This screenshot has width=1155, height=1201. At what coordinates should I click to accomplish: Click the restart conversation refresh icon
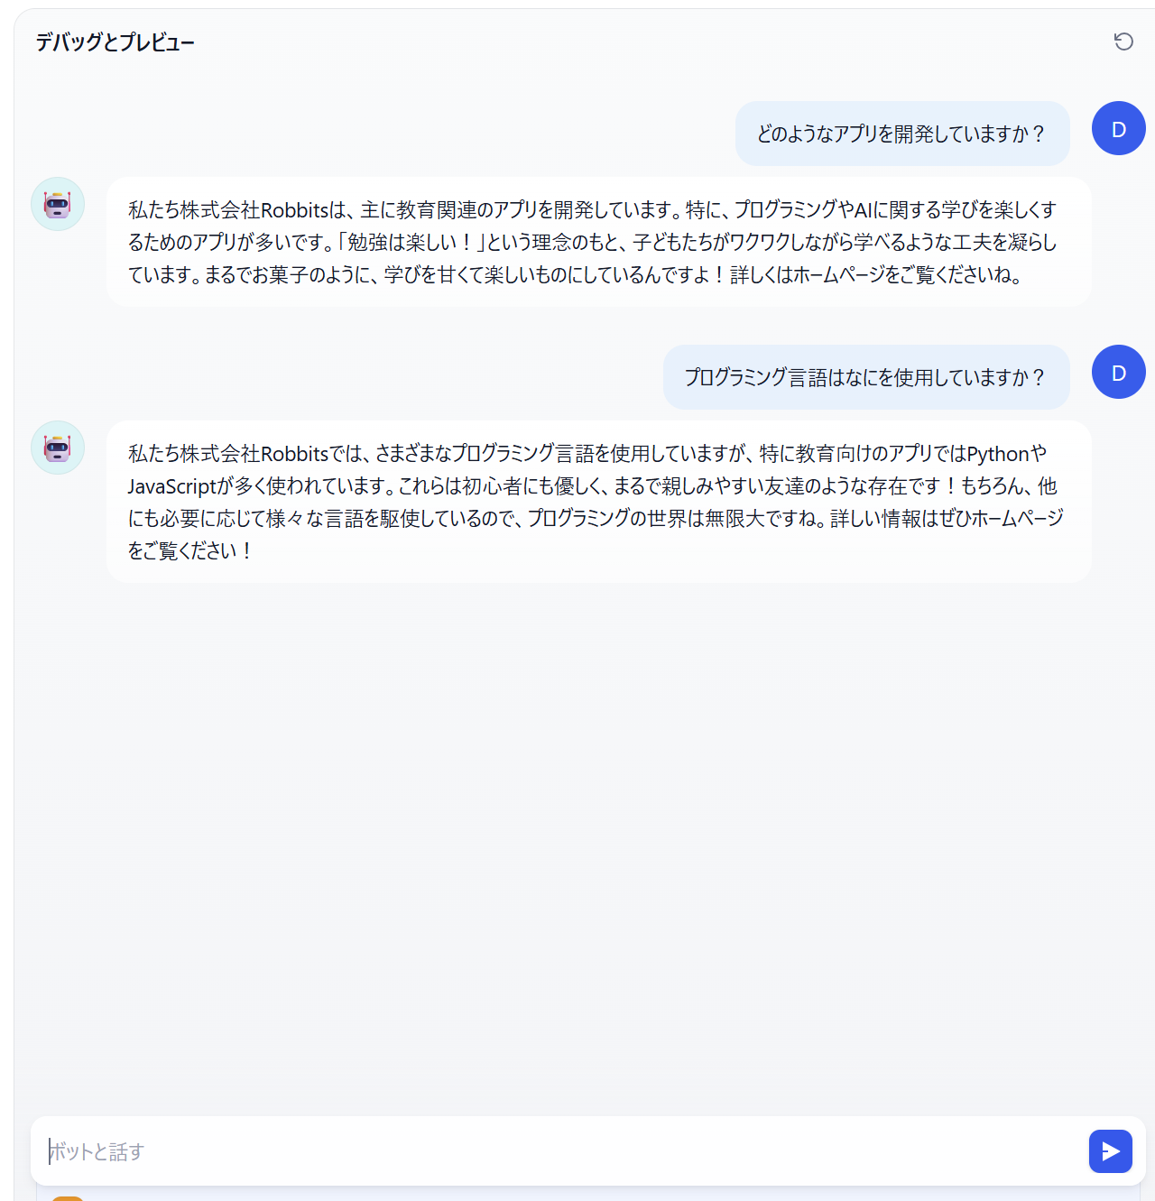click(1123, 42)
